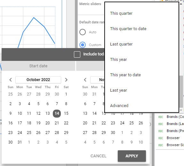Viewport: 184px width, 166px height.
Task: Go to previous month before October 2022
Action: click(11, 80)
